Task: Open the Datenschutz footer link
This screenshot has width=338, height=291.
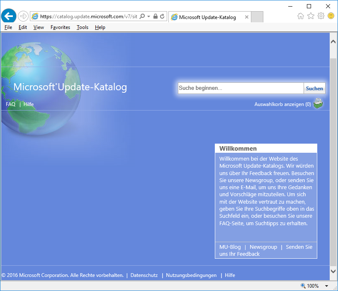Action: point(144,275)
